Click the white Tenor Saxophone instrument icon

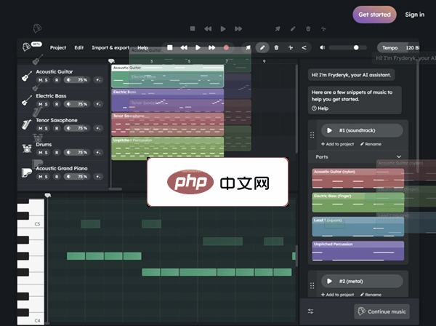coord(27,124)
